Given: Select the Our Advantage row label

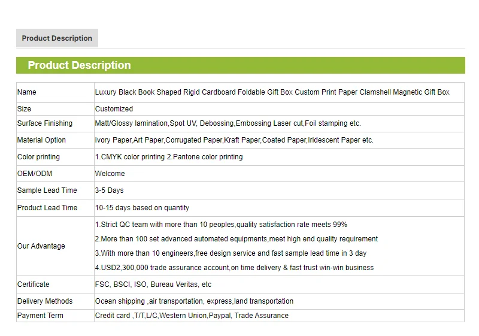Looking at the screenshot, I should click(41, 246).
